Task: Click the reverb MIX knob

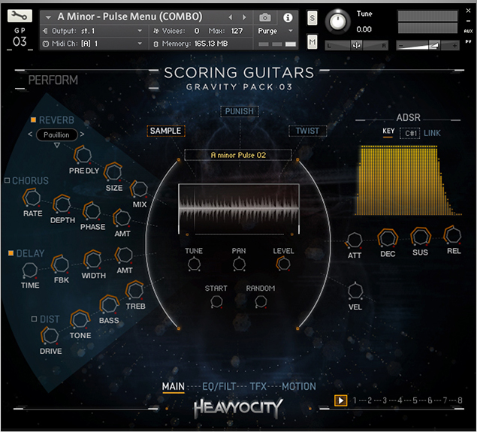Action: pyautogui.click(x=139, y=189)
